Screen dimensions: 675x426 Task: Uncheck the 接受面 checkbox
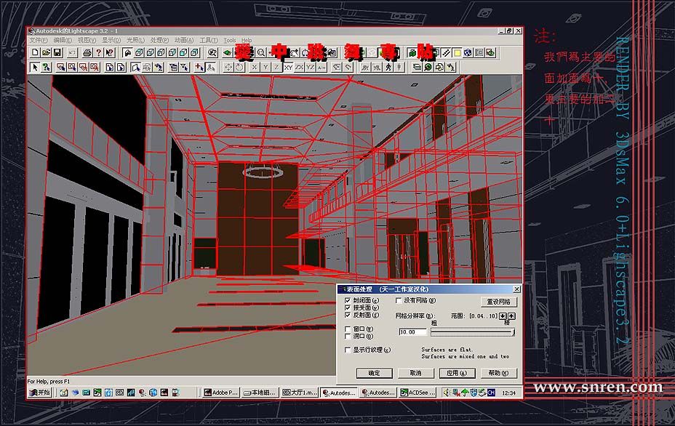(x=348, y=308)
